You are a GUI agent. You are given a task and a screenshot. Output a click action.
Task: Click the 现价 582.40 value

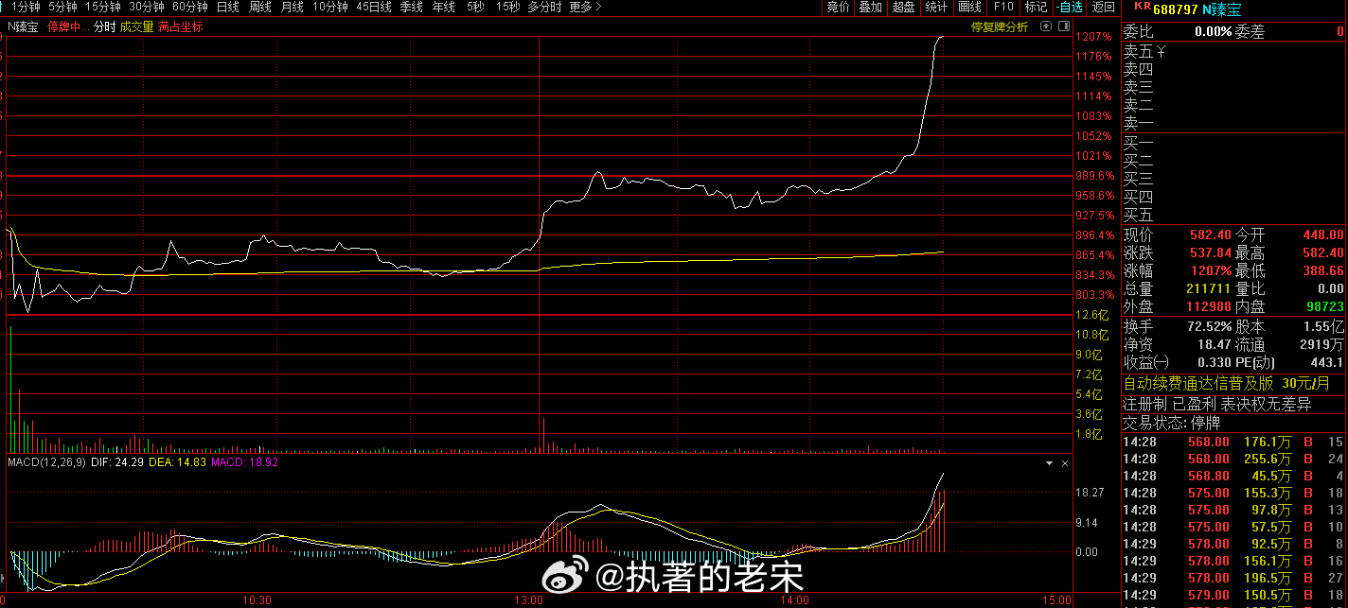(x=1211, y=235)
